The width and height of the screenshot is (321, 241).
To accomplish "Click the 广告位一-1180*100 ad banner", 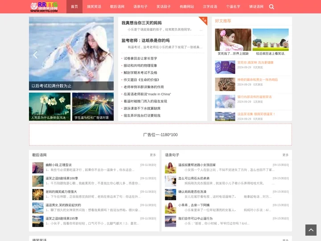I will click(x=160, y=135).
